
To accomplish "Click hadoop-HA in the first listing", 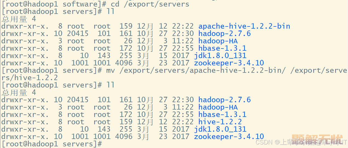I will (x=218, y=41).
